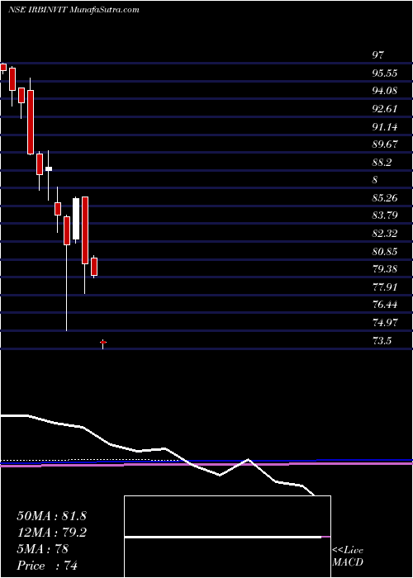Click the Price : 74 reading

point(47,566)
